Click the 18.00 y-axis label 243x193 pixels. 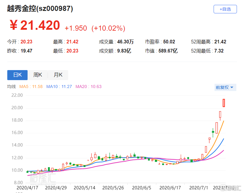pyautogui.click(x=17, y=120)
